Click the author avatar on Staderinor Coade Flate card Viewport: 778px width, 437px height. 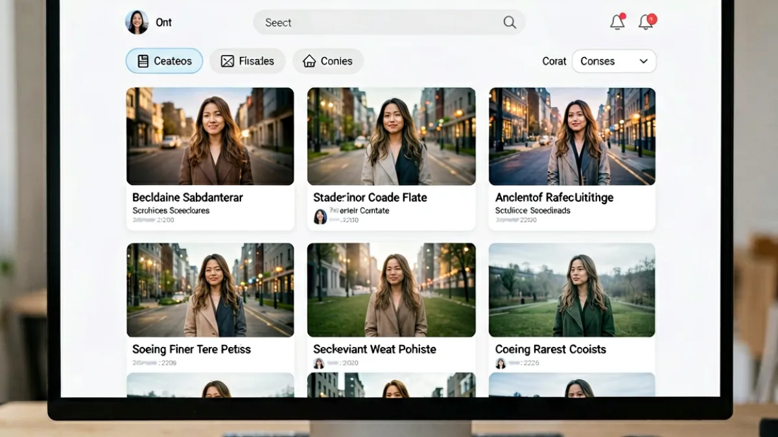click(x=320, y=216)
